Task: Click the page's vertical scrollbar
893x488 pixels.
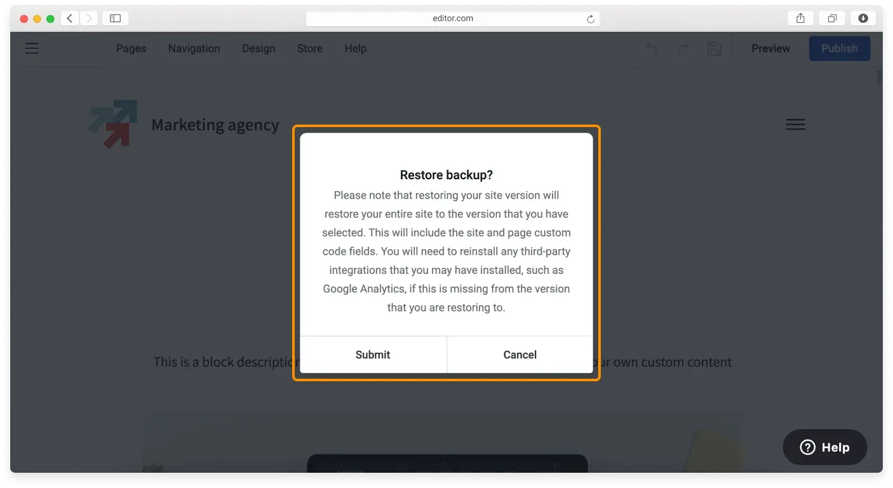Action: 879,78
